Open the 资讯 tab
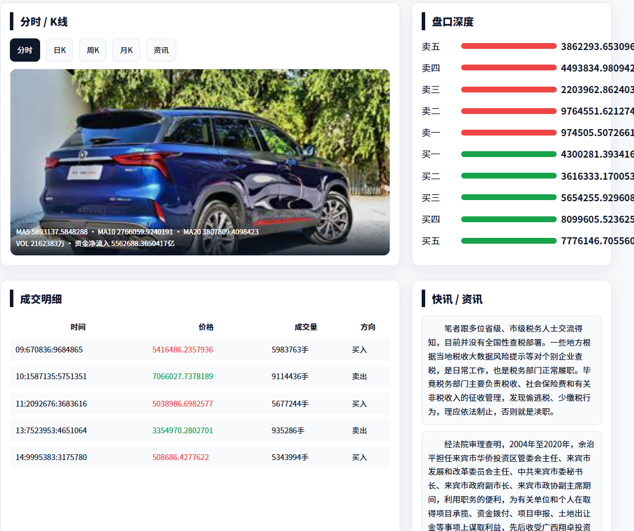Screen dimensions: 634x531 coord(161,50)
